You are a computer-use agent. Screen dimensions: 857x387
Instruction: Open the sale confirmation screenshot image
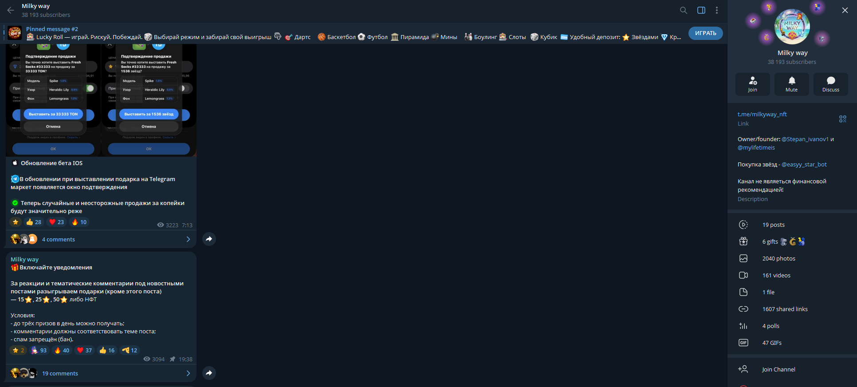pos(101,100)
